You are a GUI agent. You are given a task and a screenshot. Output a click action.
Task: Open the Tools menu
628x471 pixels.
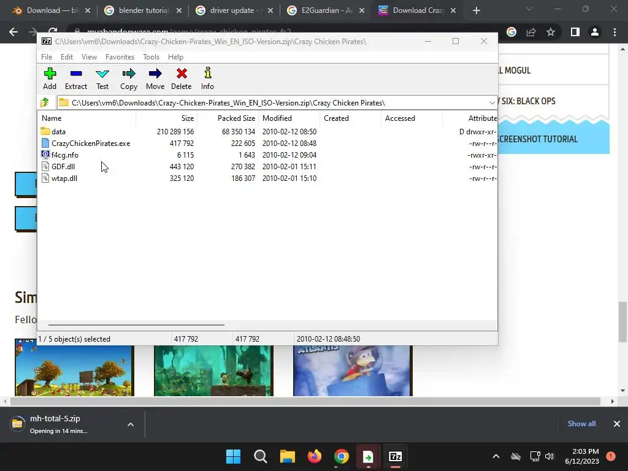pos(151,57)
